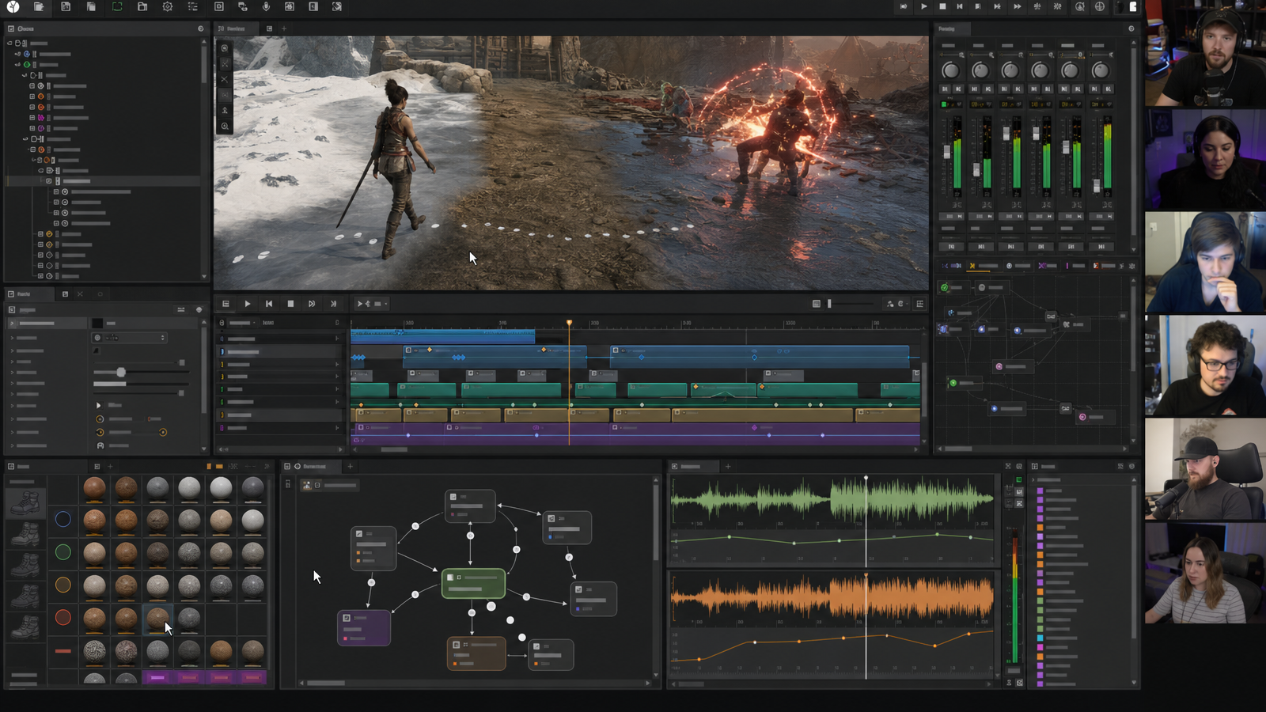Click the rotate-refresh icon in top toolbar
The height and width of the screenshot is (712, 1266).
[337, 6]
